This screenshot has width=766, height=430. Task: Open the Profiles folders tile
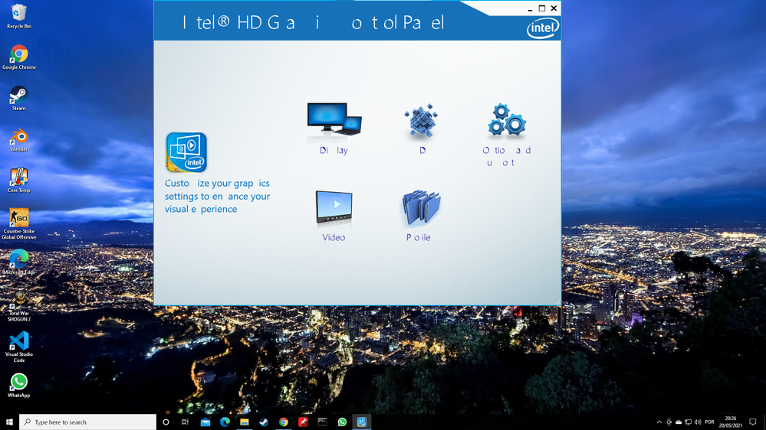tap(421, 216)
